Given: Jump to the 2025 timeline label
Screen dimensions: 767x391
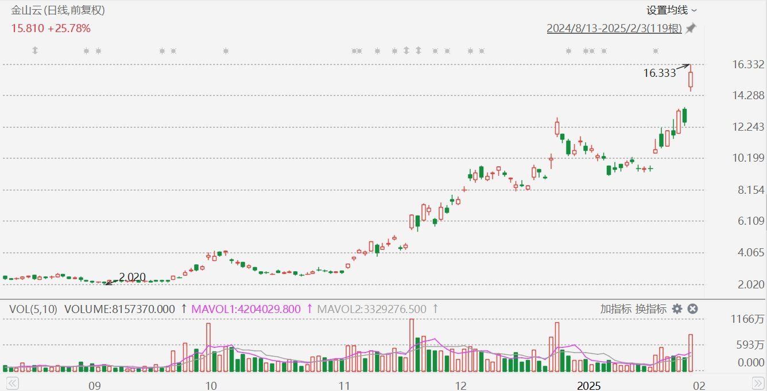Looking at the screenshot, I should point(588,385).
